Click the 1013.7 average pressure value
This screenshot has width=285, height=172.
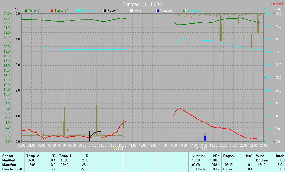tap(215, 169)
